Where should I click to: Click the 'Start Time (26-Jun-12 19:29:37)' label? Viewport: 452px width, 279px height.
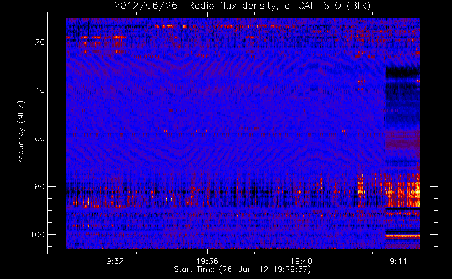pyautogui.click(x=242, y=270)
